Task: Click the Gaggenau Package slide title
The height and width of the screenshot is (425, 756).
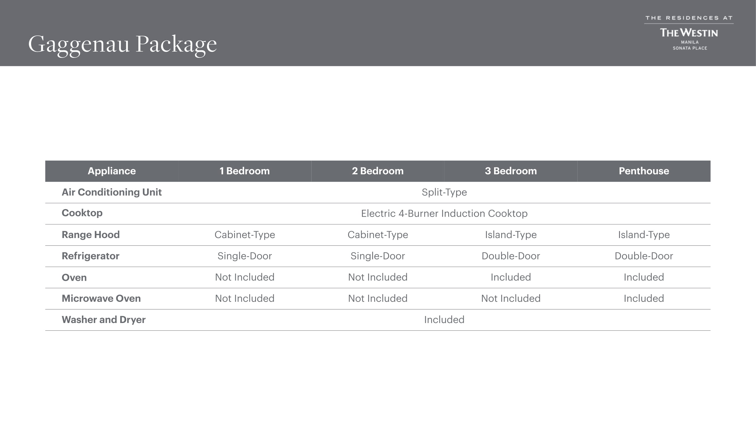Action: click(122, 44)
